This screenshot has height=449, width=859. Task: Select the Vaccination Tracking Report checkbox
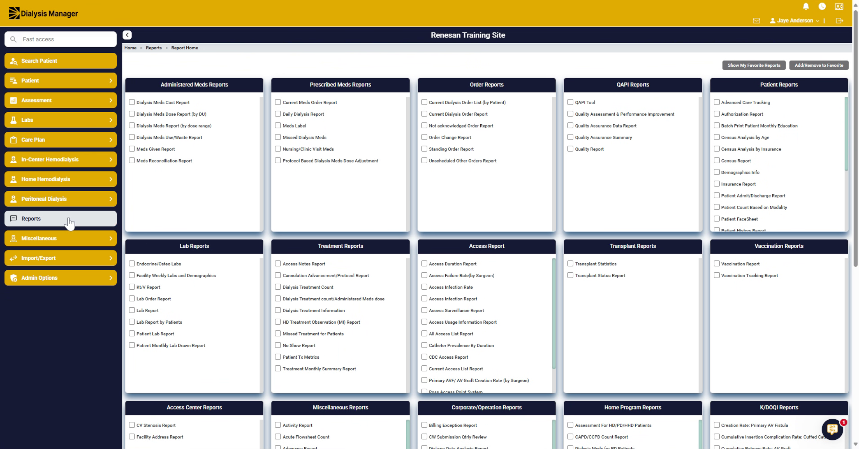(x=717, y=275)
